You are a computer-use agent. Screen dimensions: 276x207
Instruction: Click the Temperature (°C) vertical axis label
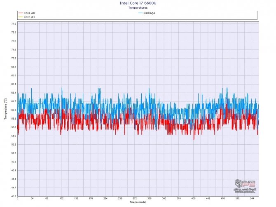(6, 109)
